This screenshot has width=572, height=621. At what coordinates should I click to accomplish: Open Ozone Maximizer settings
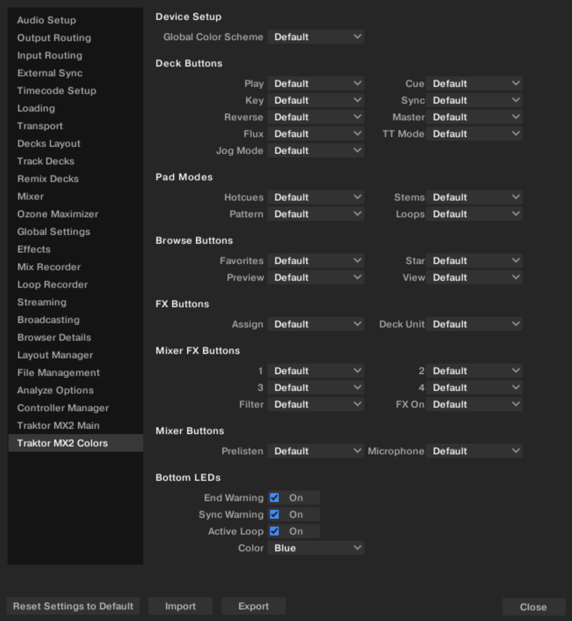click(x=76, y=214)
